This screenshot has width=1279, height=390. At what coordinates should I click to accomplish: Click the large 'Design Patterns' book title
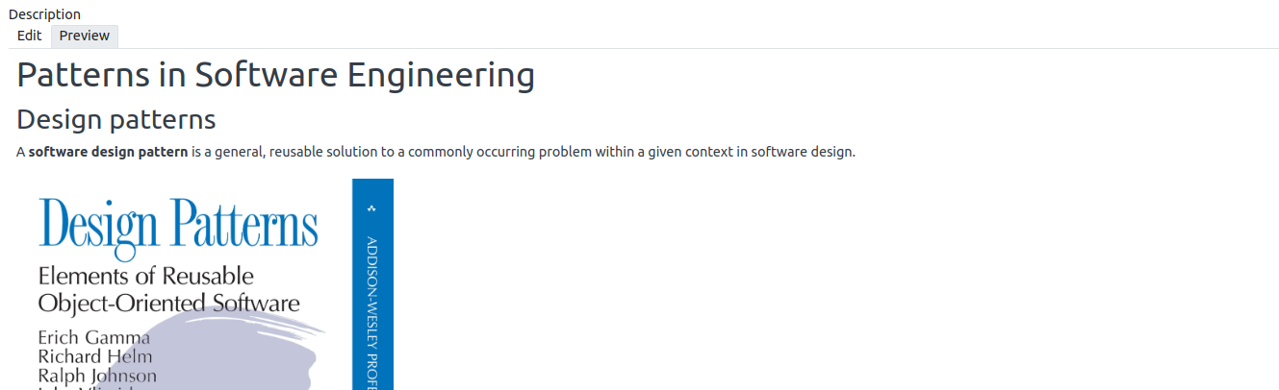tap(178, 227)
